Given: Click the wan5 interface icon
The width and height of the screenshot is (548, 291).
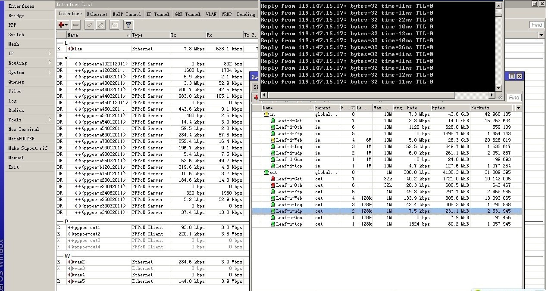Looking at the screenshot, I should pos(71,282).
